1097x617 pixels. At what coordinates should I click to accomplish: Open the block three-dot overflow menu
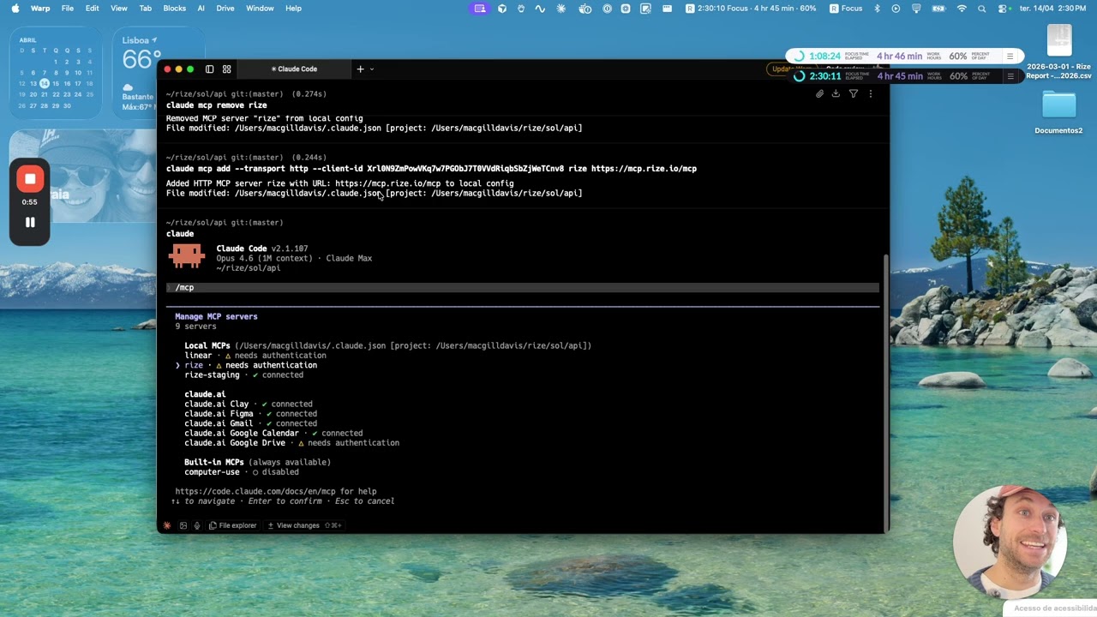[870, 94]
